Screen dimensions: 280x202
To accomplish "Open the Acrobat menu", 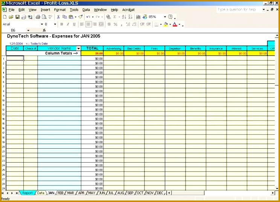I will 128,10.
